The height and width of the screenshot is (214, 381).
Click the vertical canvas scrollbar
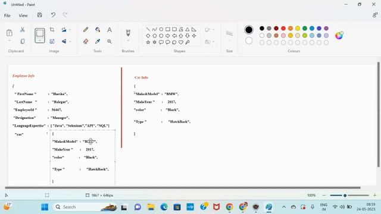tap(379, 115)
